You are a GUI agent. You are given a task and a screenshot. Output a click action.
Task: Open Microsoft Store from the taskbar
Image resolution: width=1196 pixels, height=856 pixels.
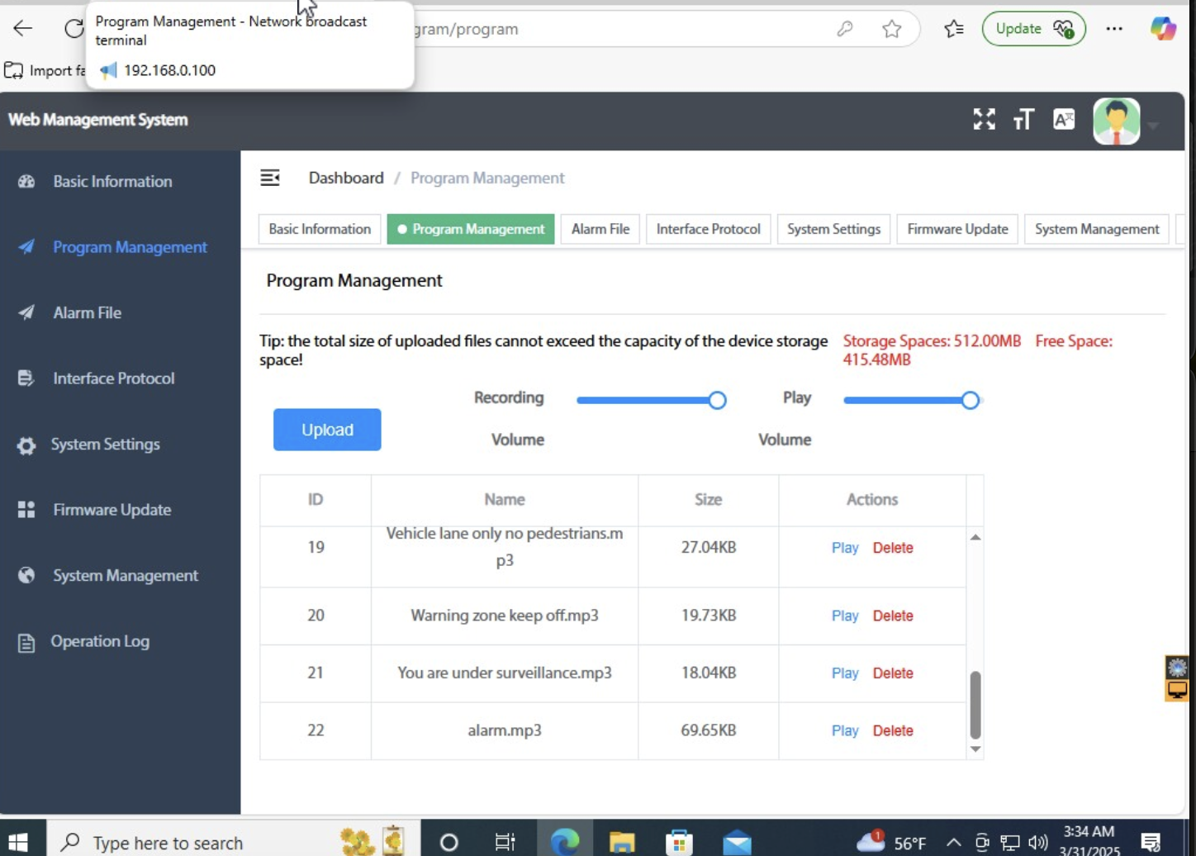679,842
